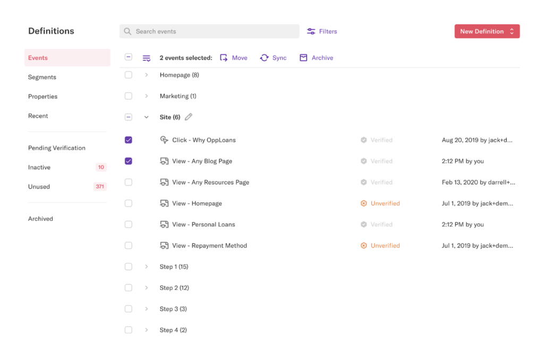Check the View - Homepage checkbox

tap(129, 203)
